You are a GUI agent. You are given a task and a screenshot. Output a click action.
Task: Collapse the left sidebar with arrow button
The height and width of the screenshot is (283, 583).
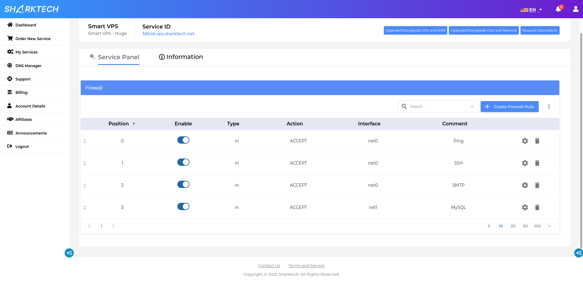pyautogui.click(x=69, y=253)
